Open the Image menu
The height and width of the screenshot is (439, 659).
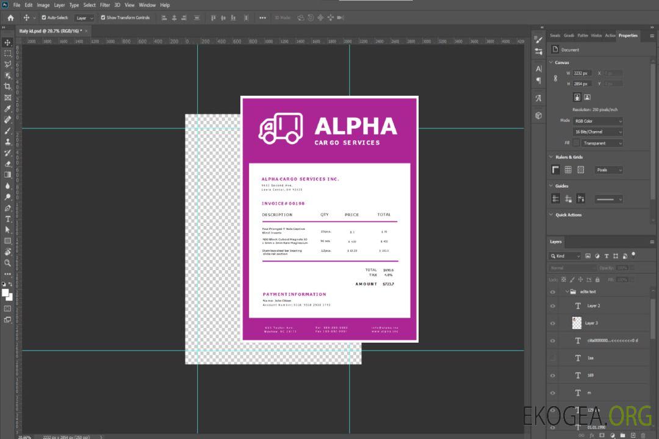[43, 5]
